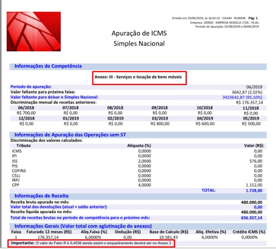Click the 03/2019 month header

(x=160, y=119)
